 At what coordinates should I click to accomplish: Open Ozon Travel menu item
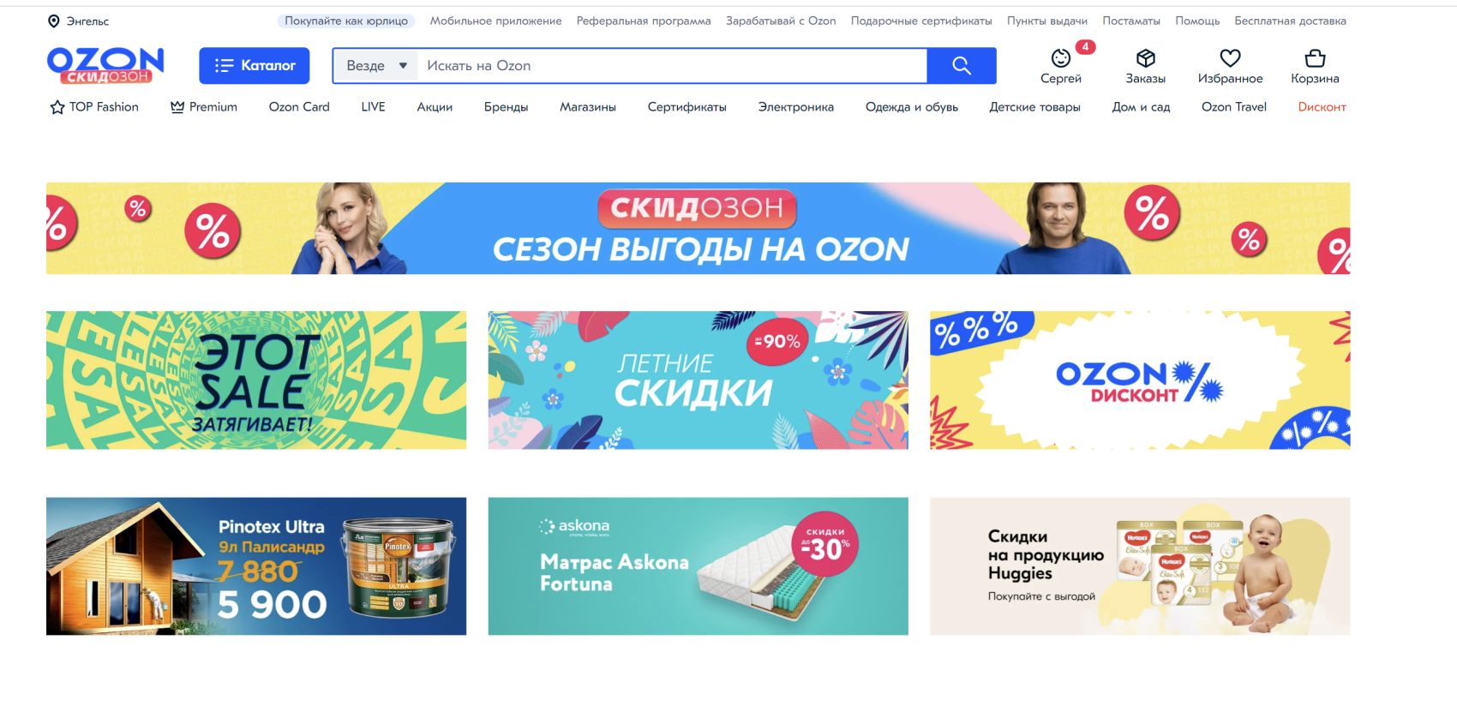click(1233, 107)
